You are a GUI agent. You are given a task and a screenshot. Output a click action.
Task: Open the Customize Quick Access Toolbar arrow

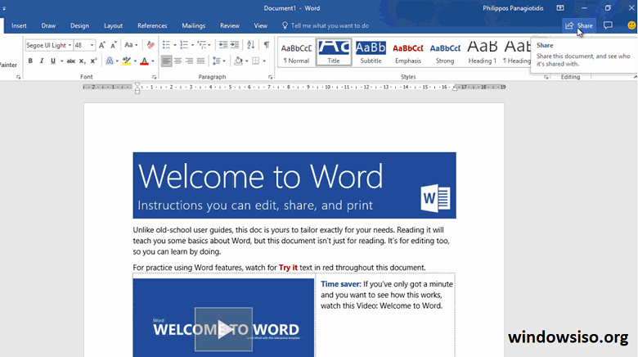click(4, 8)
